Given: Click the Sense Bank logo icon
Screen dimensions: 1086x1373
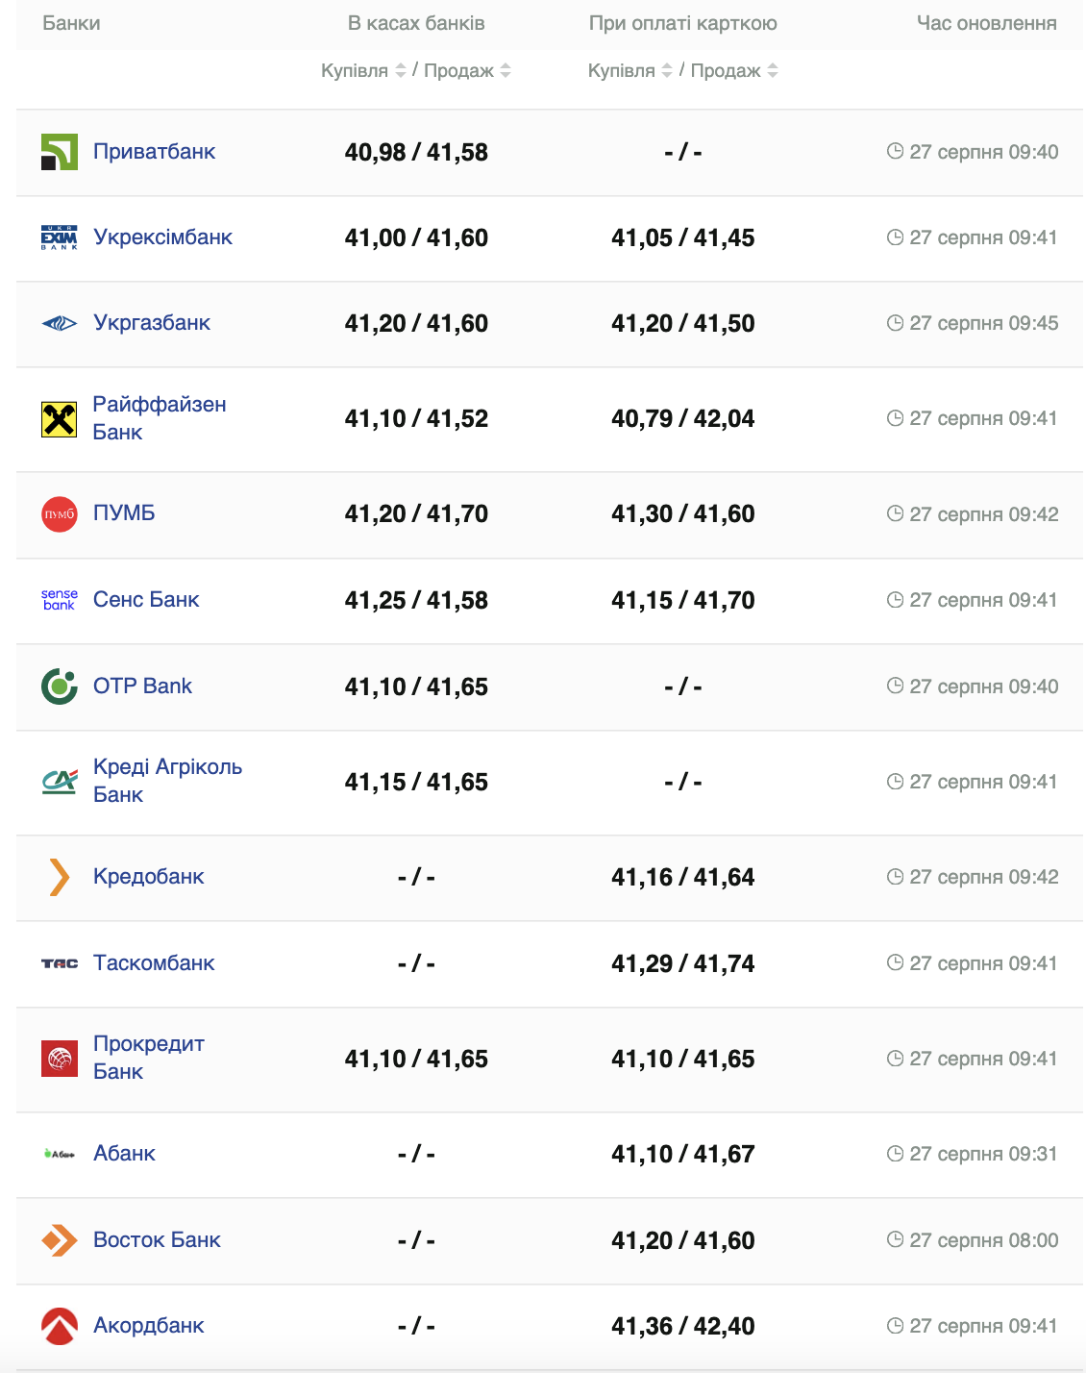Looking at the screenshot, I should coord(60,600).
